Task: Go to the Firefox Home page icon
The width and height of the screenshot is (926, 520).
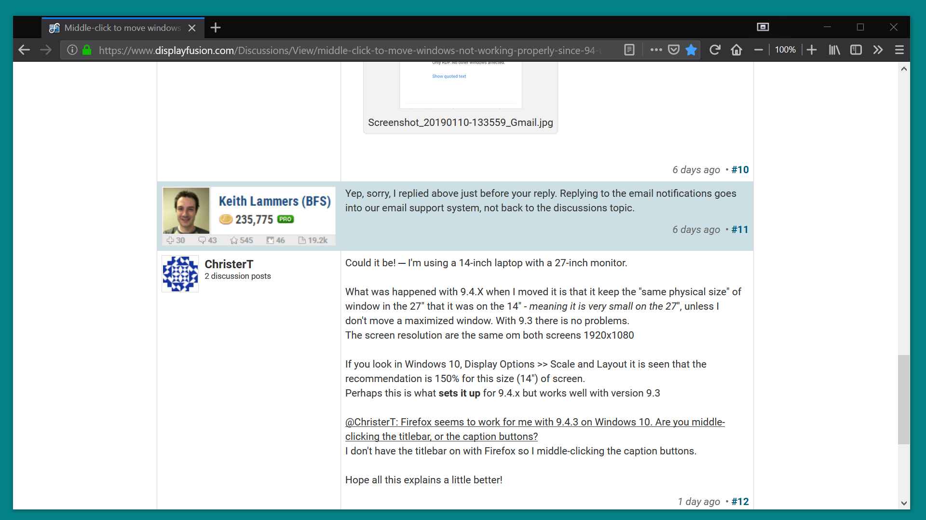Action: click(736, 50)
